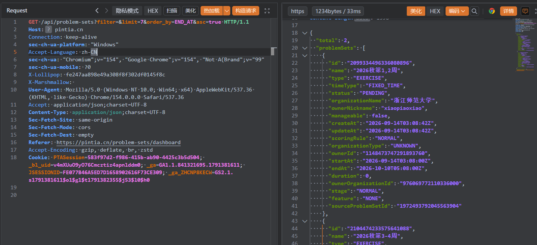Screen dimensions: 537x245
Task: Open response in Chrome browser icon
Action: [492, 11]
